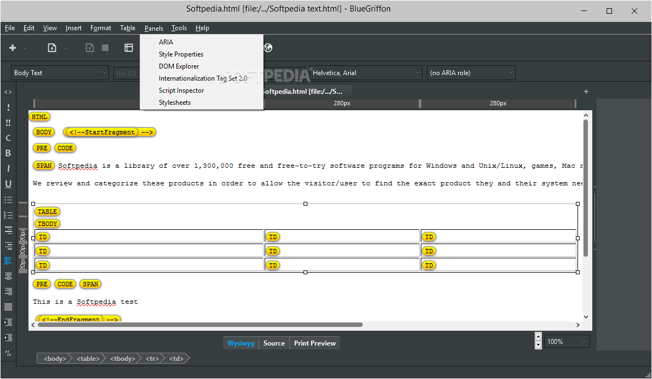This screenshot has height=379, width=652.
Task: Increase zoom with the stepper up arrow
Action: pos(538,337)
